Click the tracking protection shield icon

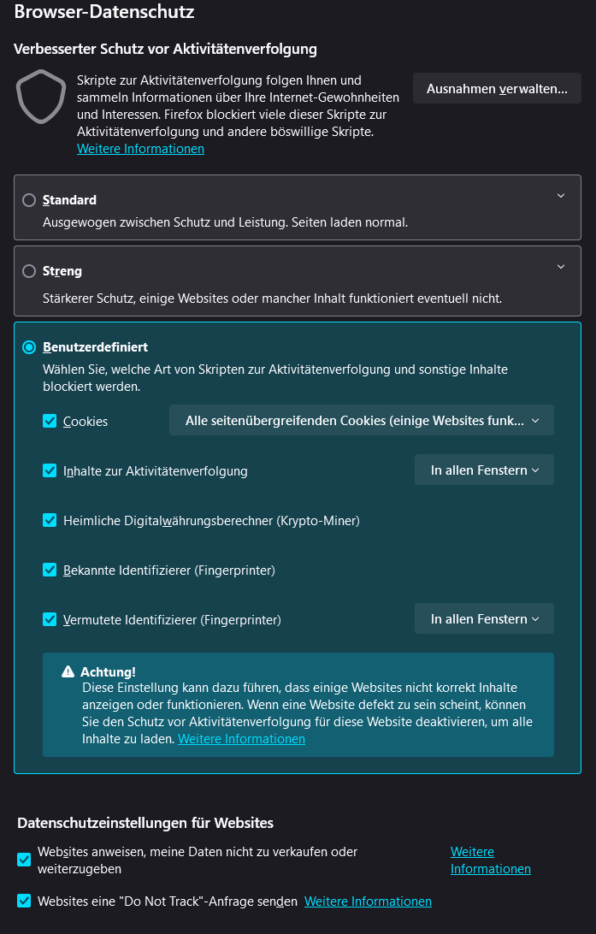pyautogui.click(x=41, y=98)
